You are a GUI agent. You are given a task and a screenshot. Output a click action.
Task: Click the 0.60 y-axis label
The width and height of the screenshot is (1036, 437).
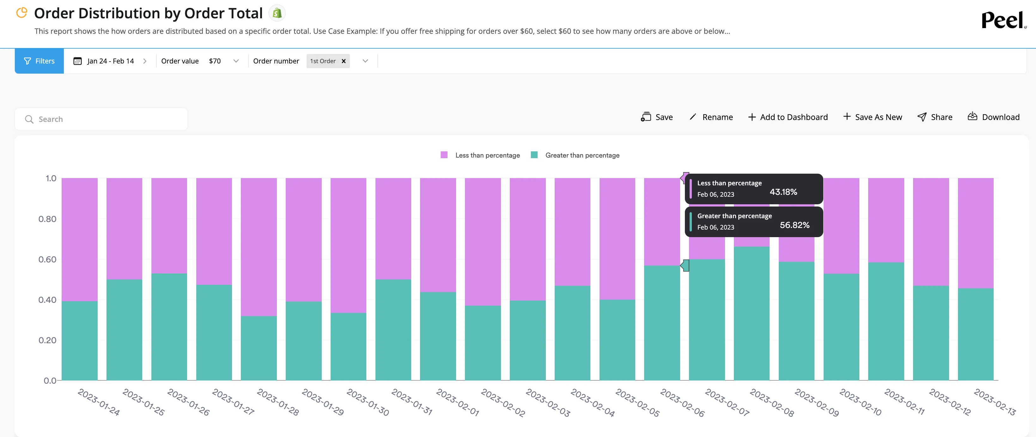click(x=47, y=260)
